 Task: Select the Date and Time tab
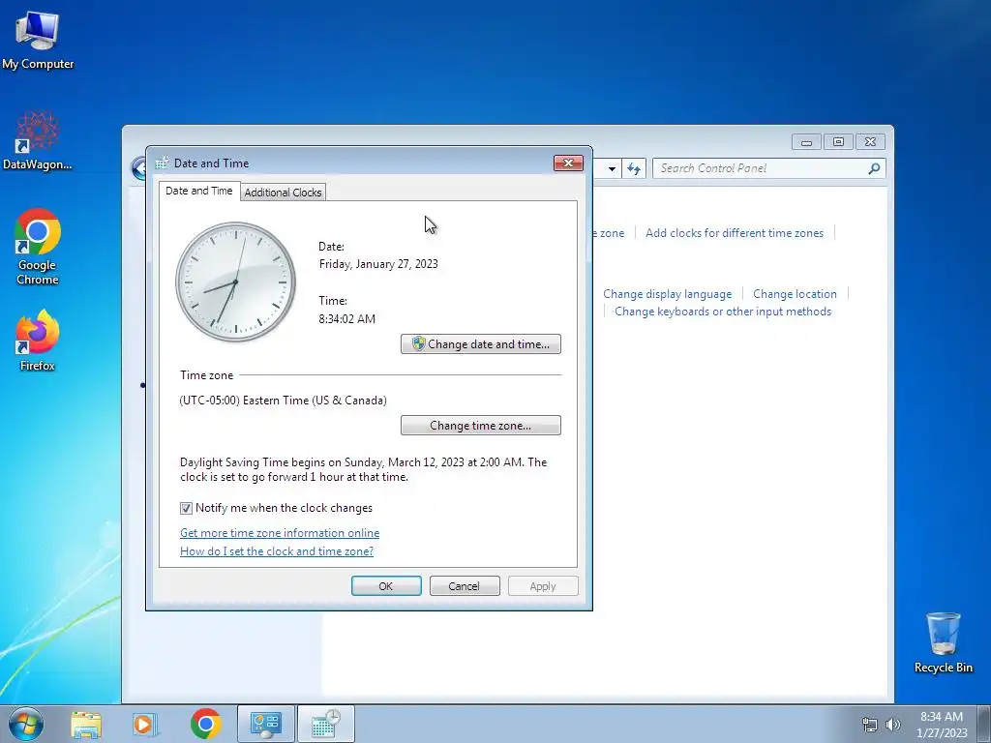(199, 191)
